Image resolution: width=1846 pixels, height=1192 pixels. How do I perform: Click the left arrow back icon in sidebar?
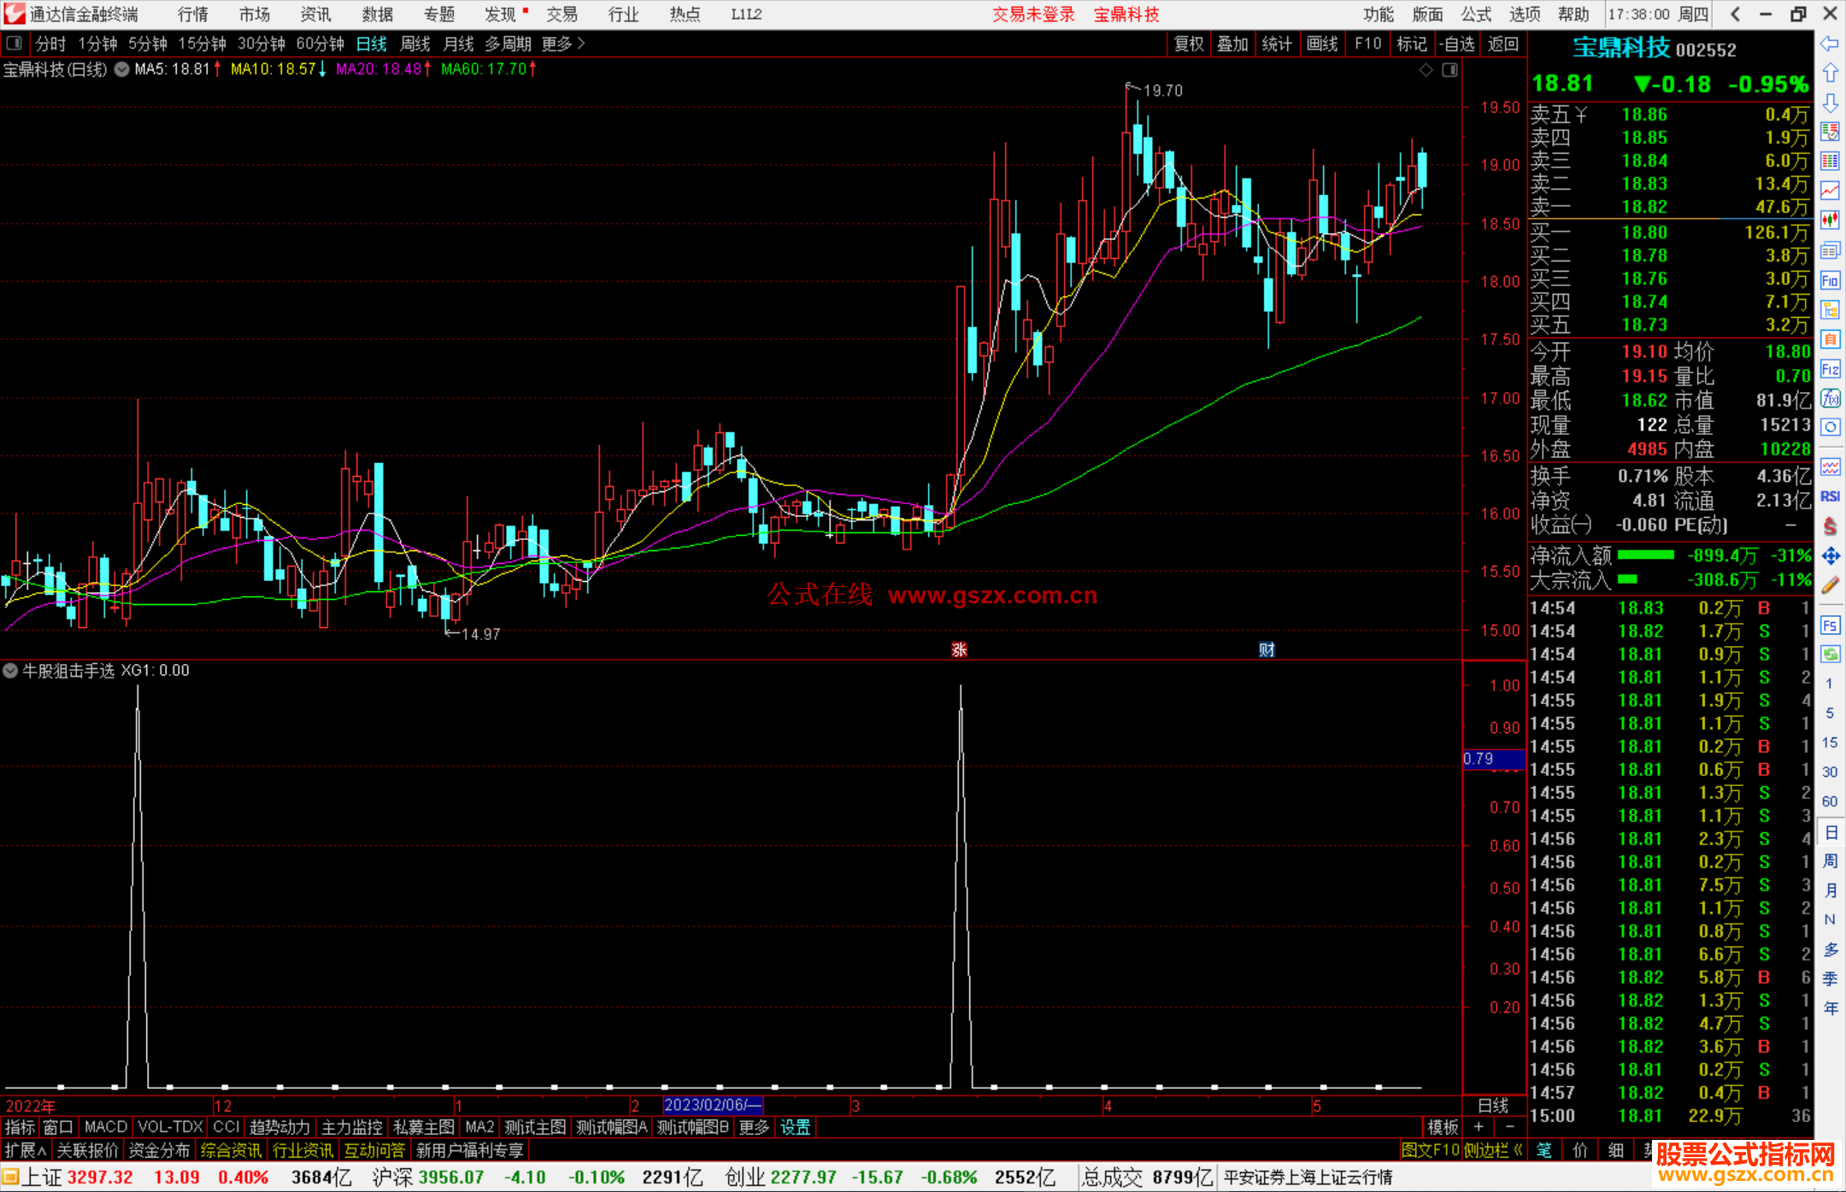pyautogui.click(x=1830, y=43)
